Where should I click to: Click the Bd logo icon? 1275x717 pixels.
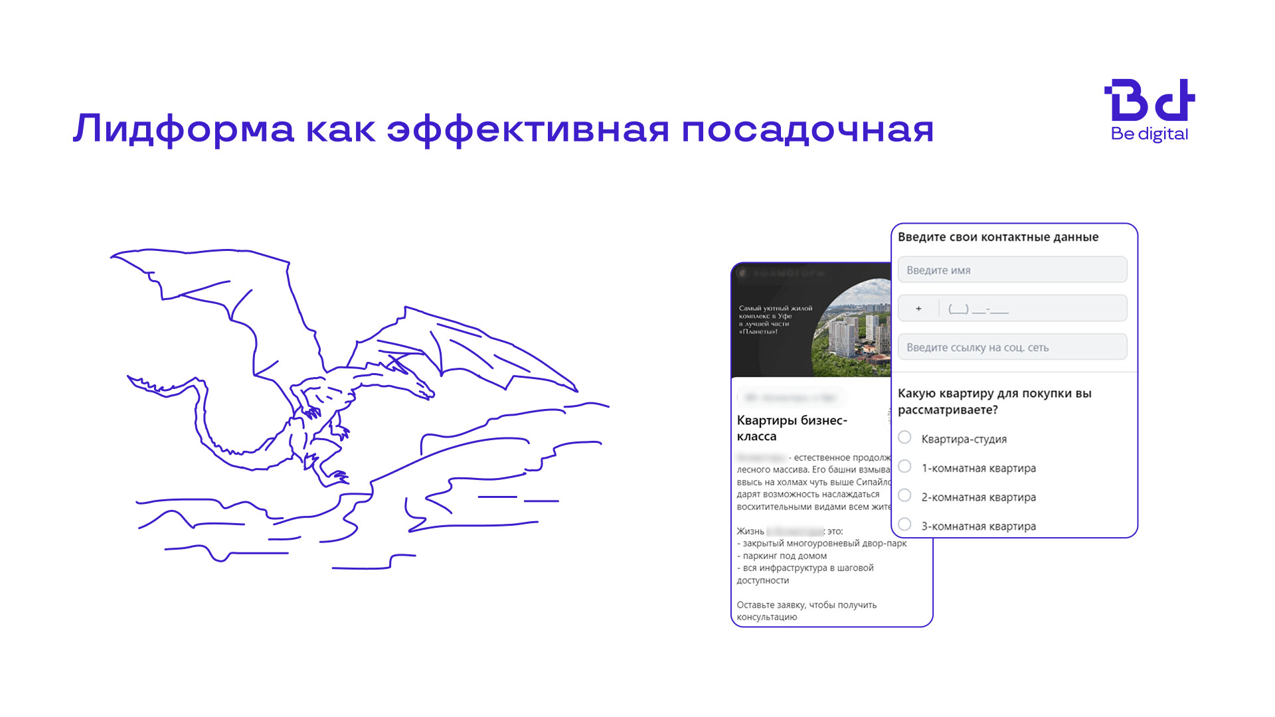(x=1149, y=100)
